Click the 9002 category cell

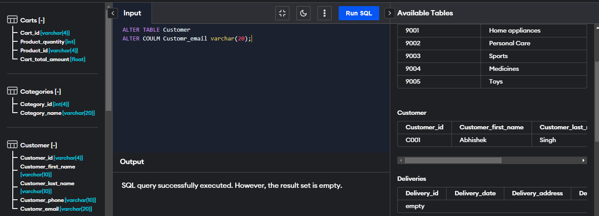[x=439, y=43]
